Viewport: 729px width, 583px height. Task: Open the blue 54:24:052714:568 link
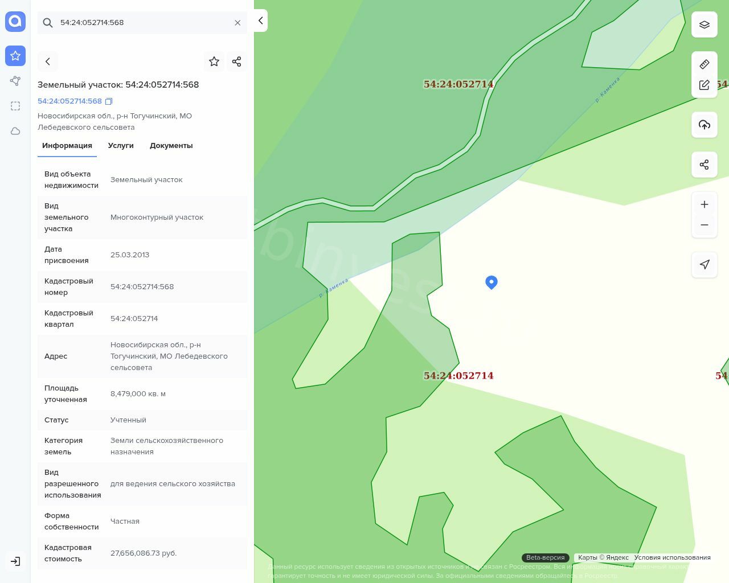(69, 101)
